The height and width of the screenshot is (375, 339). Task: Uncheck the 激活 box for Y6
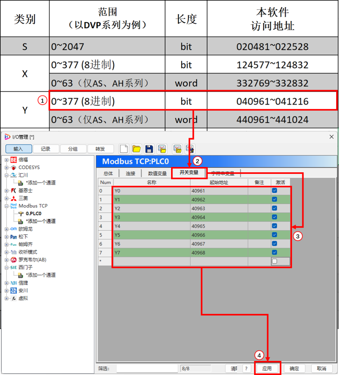click(274, 244)
